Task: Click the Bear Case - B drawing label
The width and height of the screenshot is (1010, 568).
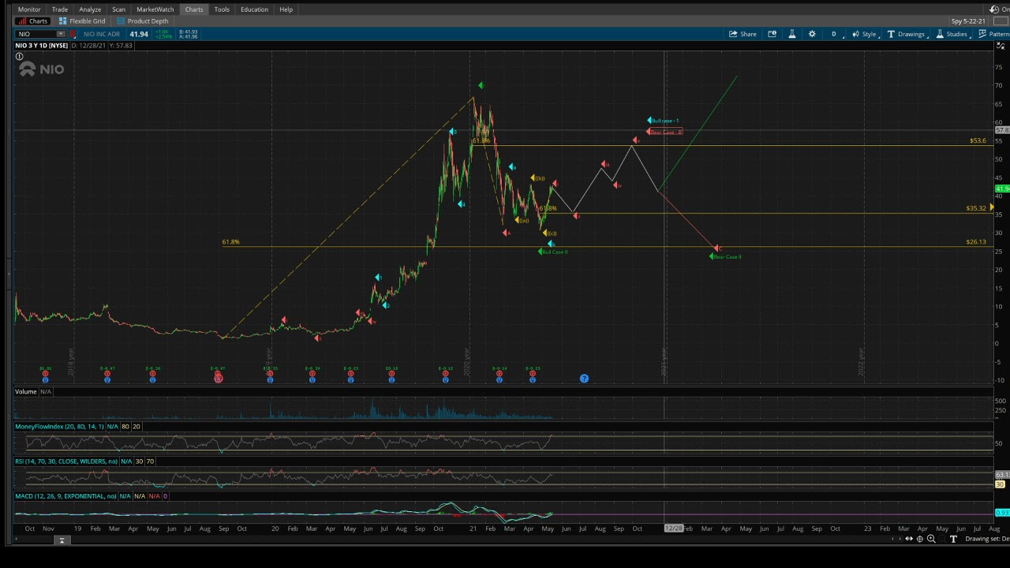Action: click(x=664, y=132)
